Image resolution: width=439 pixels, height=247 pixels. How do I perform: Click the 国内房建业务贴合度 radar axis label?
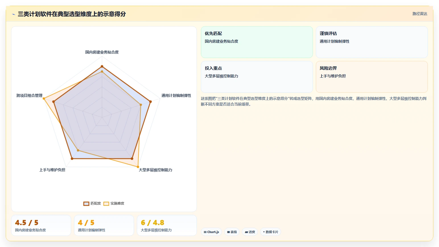click(x=102, y=52)
